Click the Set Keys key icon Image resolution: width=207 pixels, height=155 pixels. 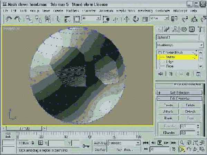86,146
